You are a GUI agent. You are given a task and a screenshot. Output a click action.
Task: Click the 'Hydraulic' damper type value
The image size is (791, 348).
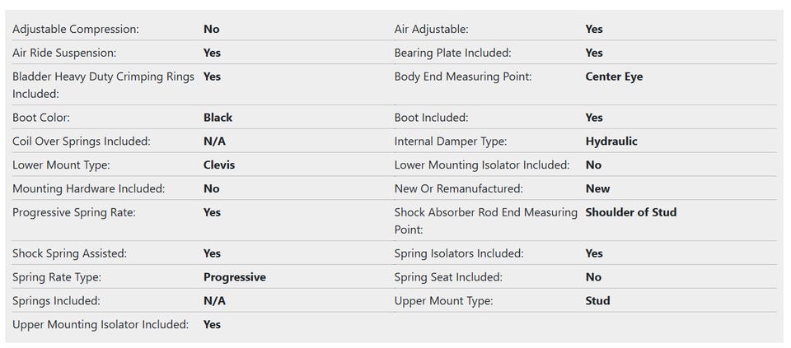click(x=611, y=142)
